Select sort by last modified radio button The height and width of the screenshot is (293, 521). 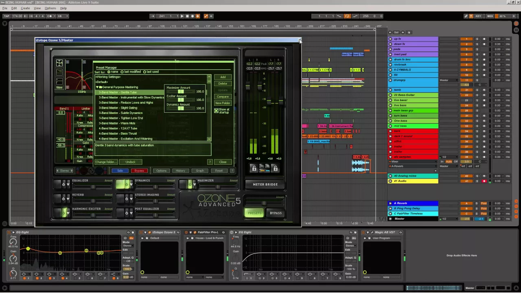[122, 72]
